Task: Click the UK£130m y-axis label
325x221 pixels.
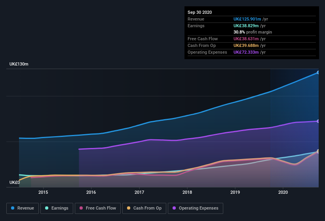Action: tap(19, 64)
